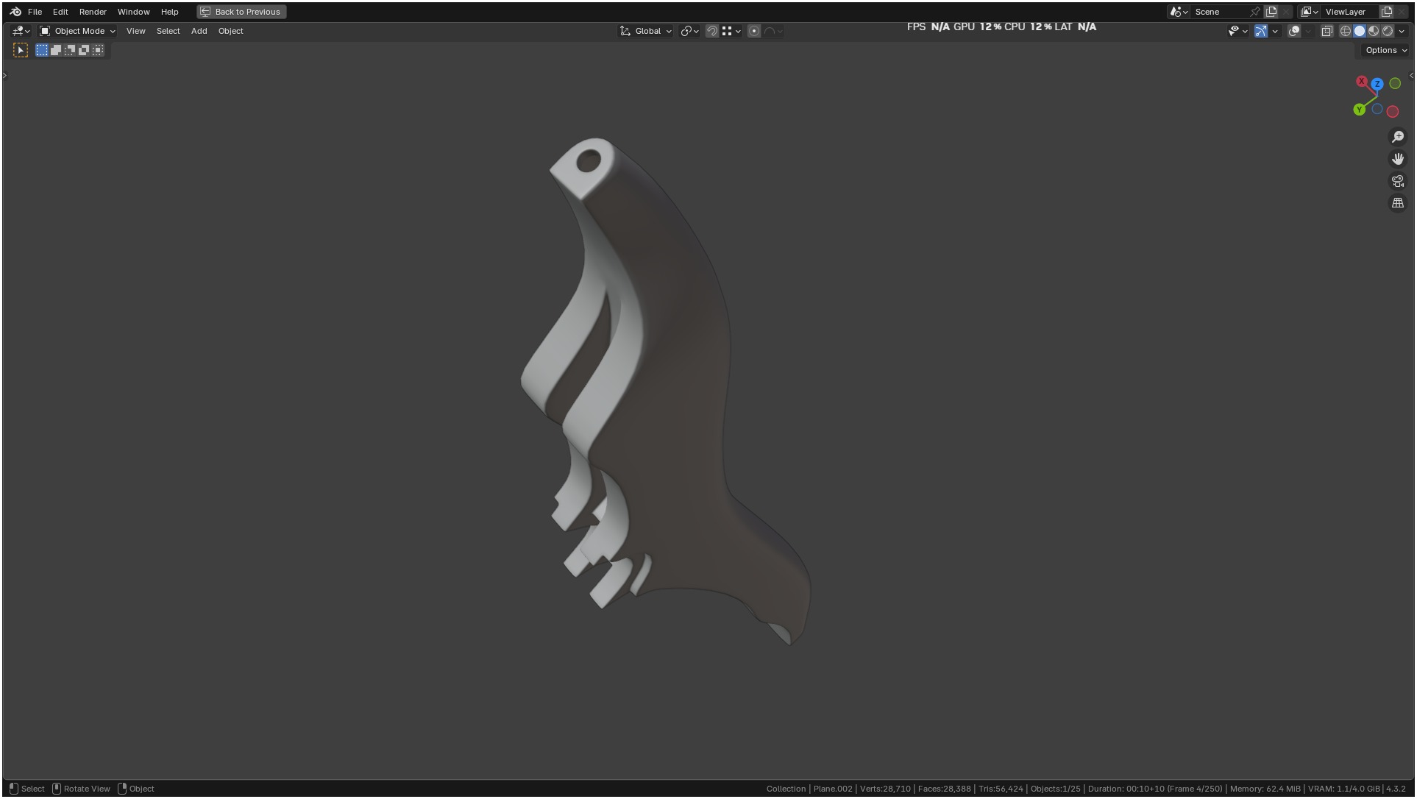This screenshot has height=799, width=1417.
Task: Open the editor type dropdown
Action: coord(21,31)
